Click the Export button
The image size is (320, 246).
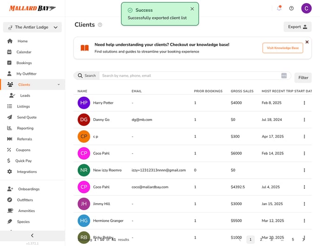297,27
